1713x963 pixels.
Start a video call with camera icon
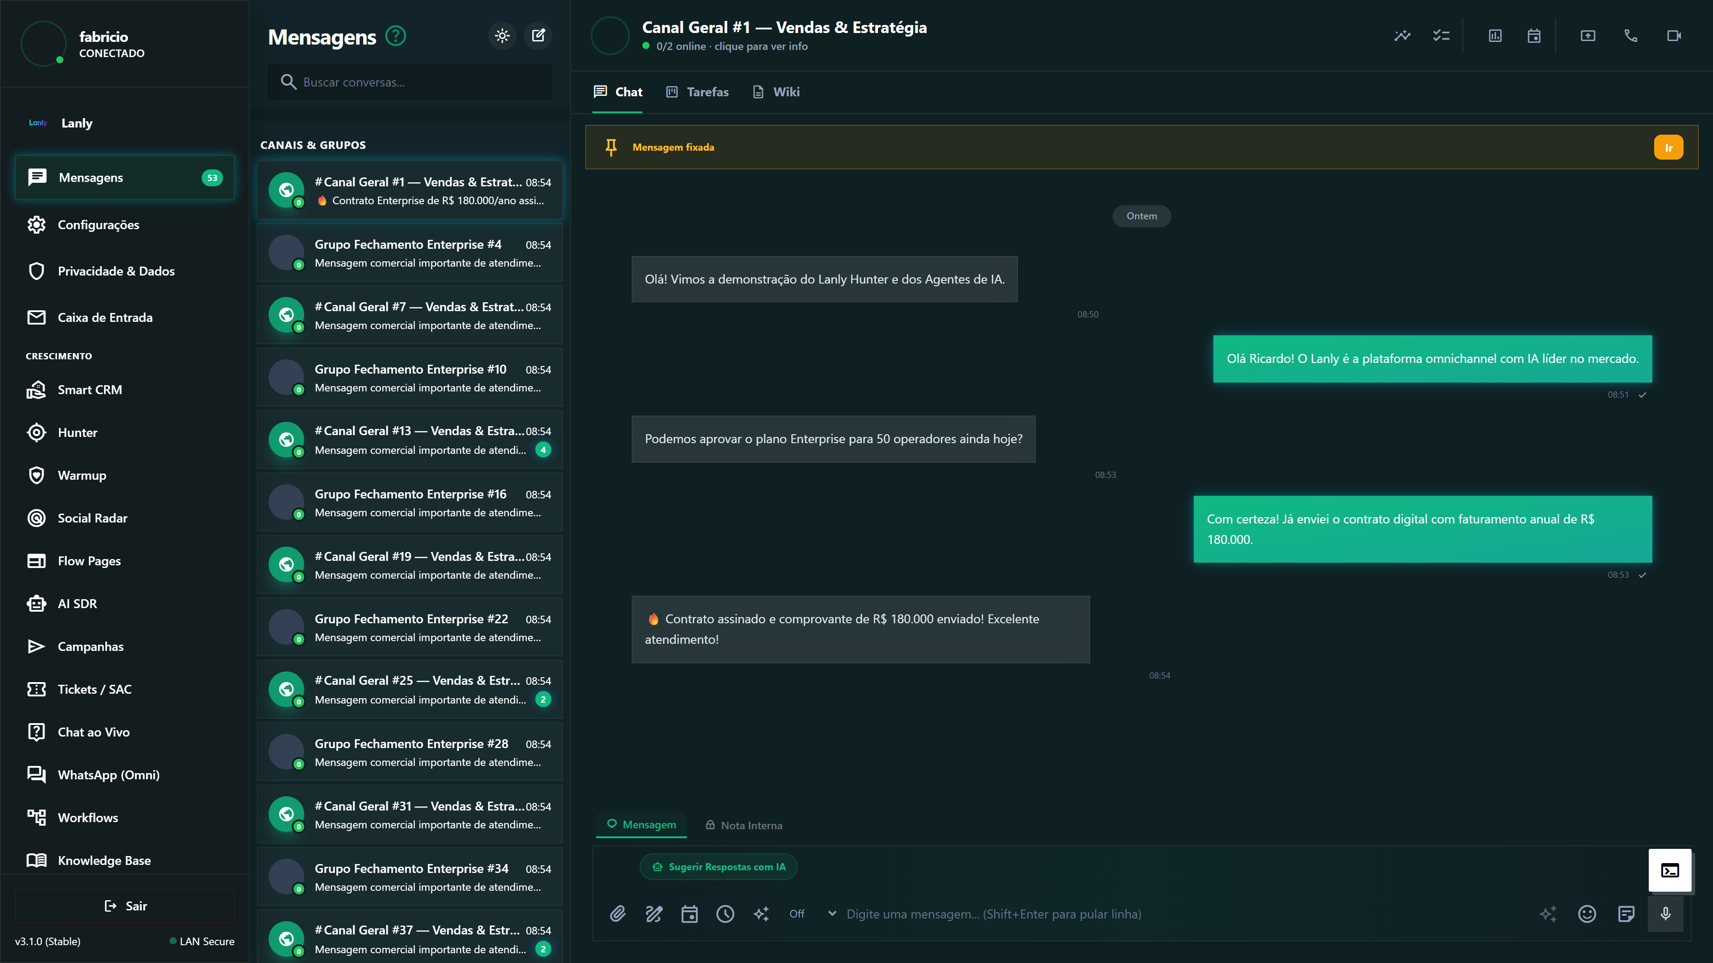pos(1674,36)
